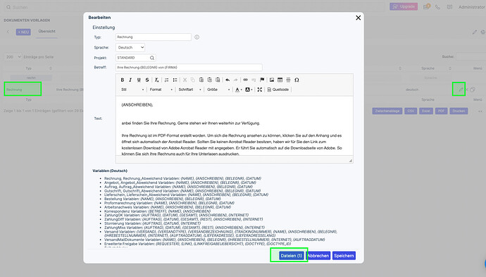The height and width of the screenshot is (277, 486).
Task: Insert an anchor using the flag icon
Action: click(x=262, y=80)
